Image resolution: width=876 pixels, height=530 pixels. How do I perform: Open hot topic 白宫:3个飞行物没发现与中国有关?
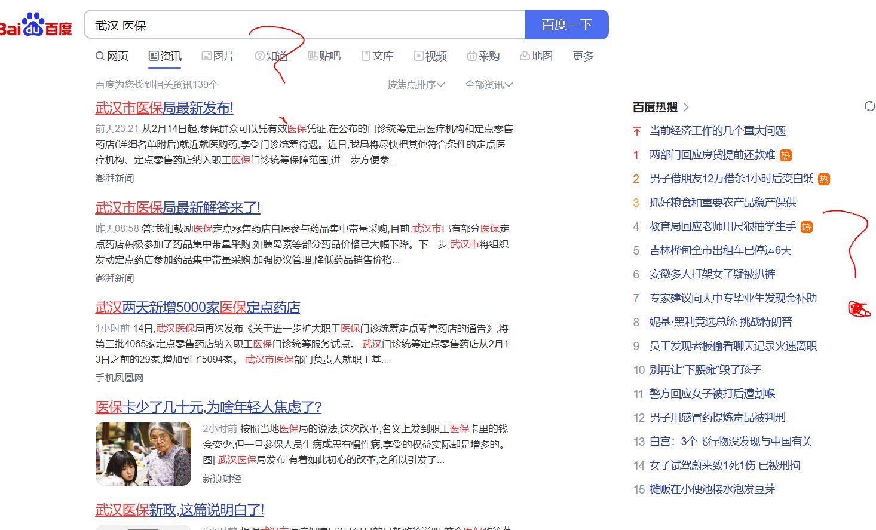(x=731, y=442)
